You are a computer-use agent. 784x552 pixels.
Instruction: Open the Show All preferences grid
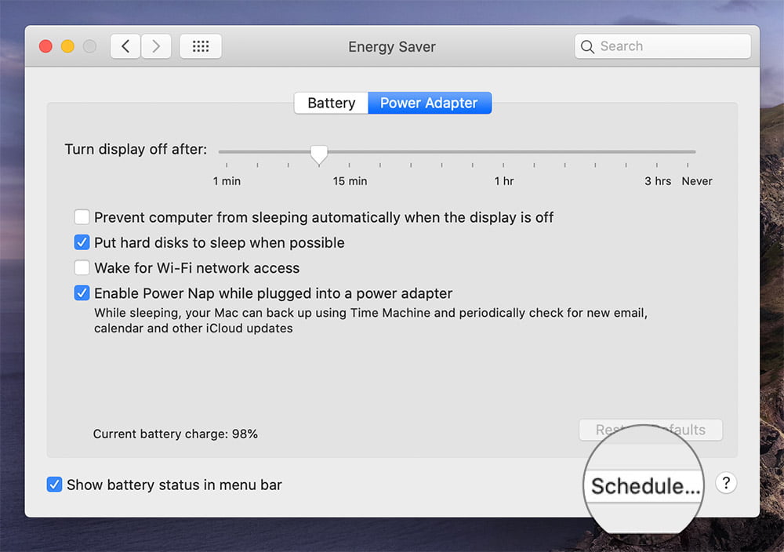[x=201, y=46]
